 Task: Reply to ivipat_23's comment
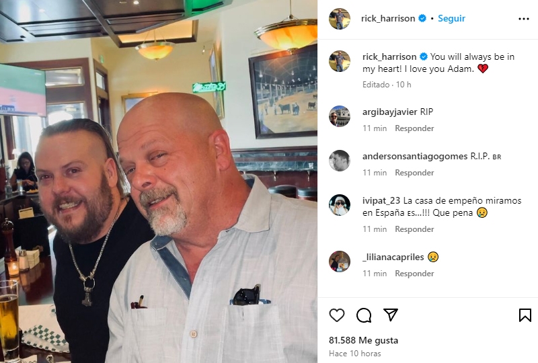pyautogui.click(x=414, y=229)
